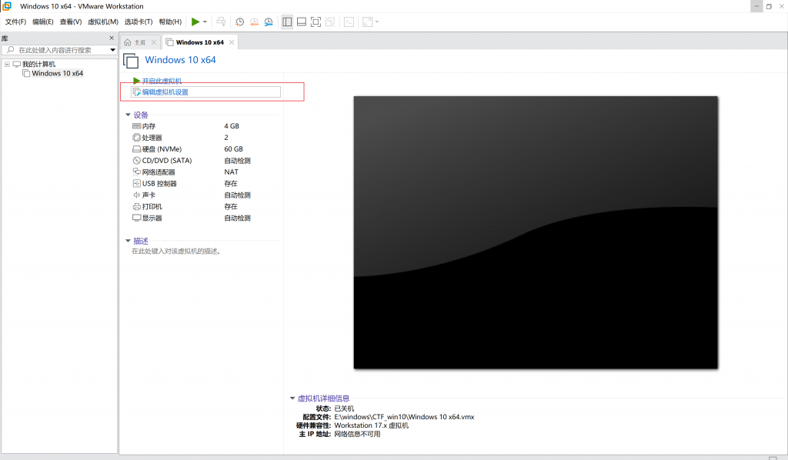Click the library search input field
The height and width of the screenshot is (460, 788).
pos(60,50)
